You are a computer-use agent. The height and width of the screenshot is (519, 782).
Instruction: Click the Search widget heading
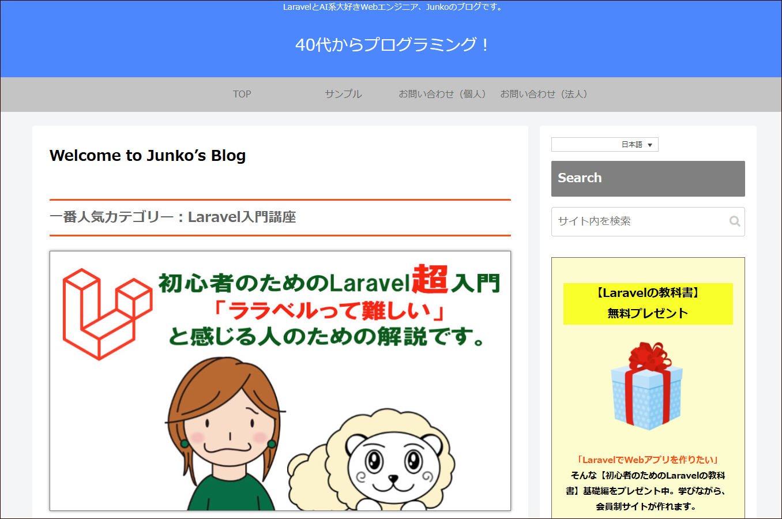pyautogui.click(x=648, y=178)
